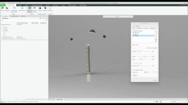
Task: Click the new scene icon in Szenen Editor
Action: point(132,26)
